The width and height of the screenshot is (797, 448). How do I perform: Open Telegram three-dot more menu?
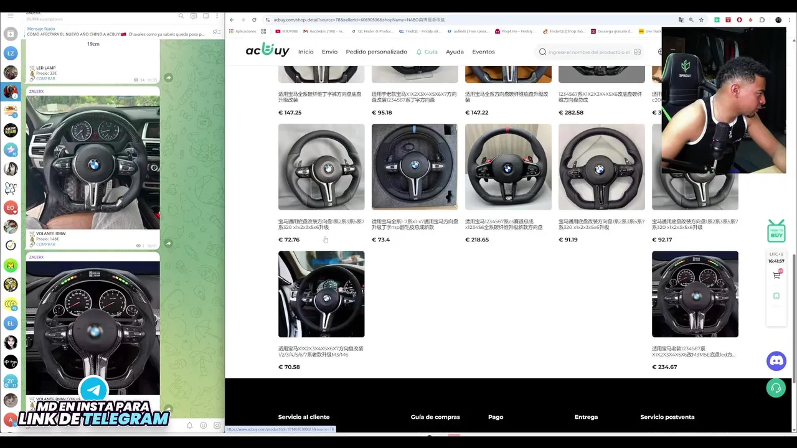217,16
